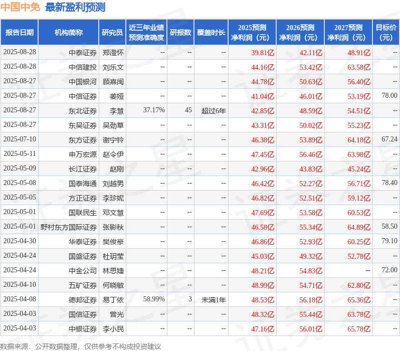400x351 pixels.
Task: Click report date 2025-04-08
Action: click(x=20, y=299)
